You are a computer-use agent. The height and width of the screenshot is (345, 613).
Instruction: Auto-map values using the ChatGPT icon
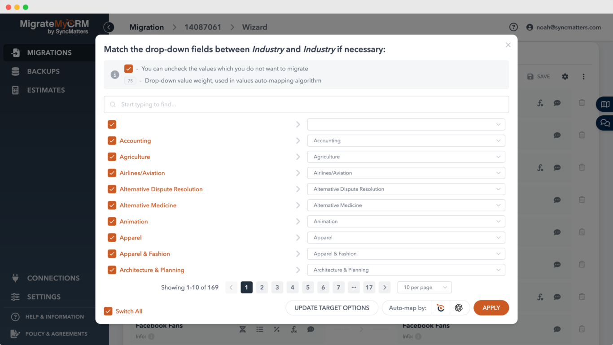pyautogui.click(x=459, y=308)
